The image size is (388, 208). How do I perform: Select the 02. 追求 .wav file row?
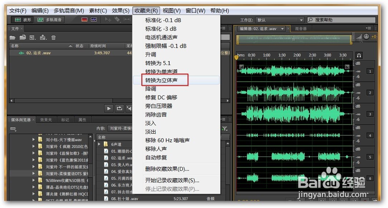click(x=71, y=53)
